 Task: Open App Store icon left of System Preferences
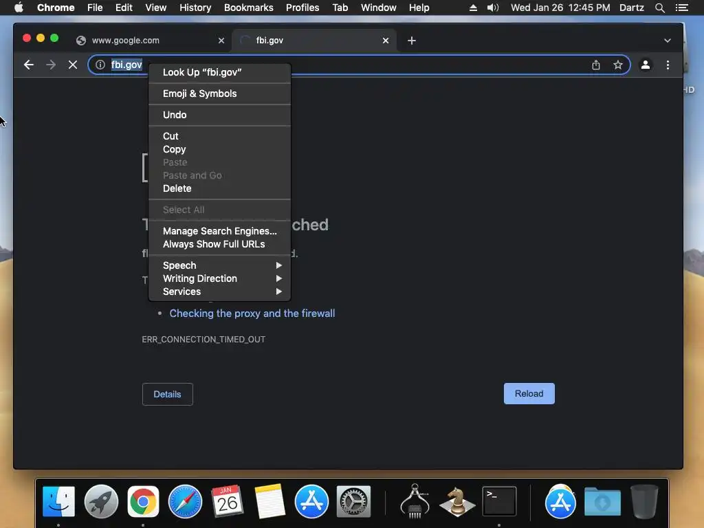pyautogui.click(x=311, y=501)
